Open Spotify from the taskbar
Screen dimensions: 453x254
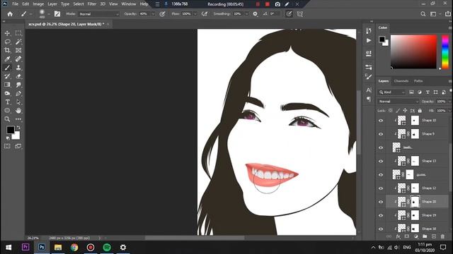tap(107, 248)
